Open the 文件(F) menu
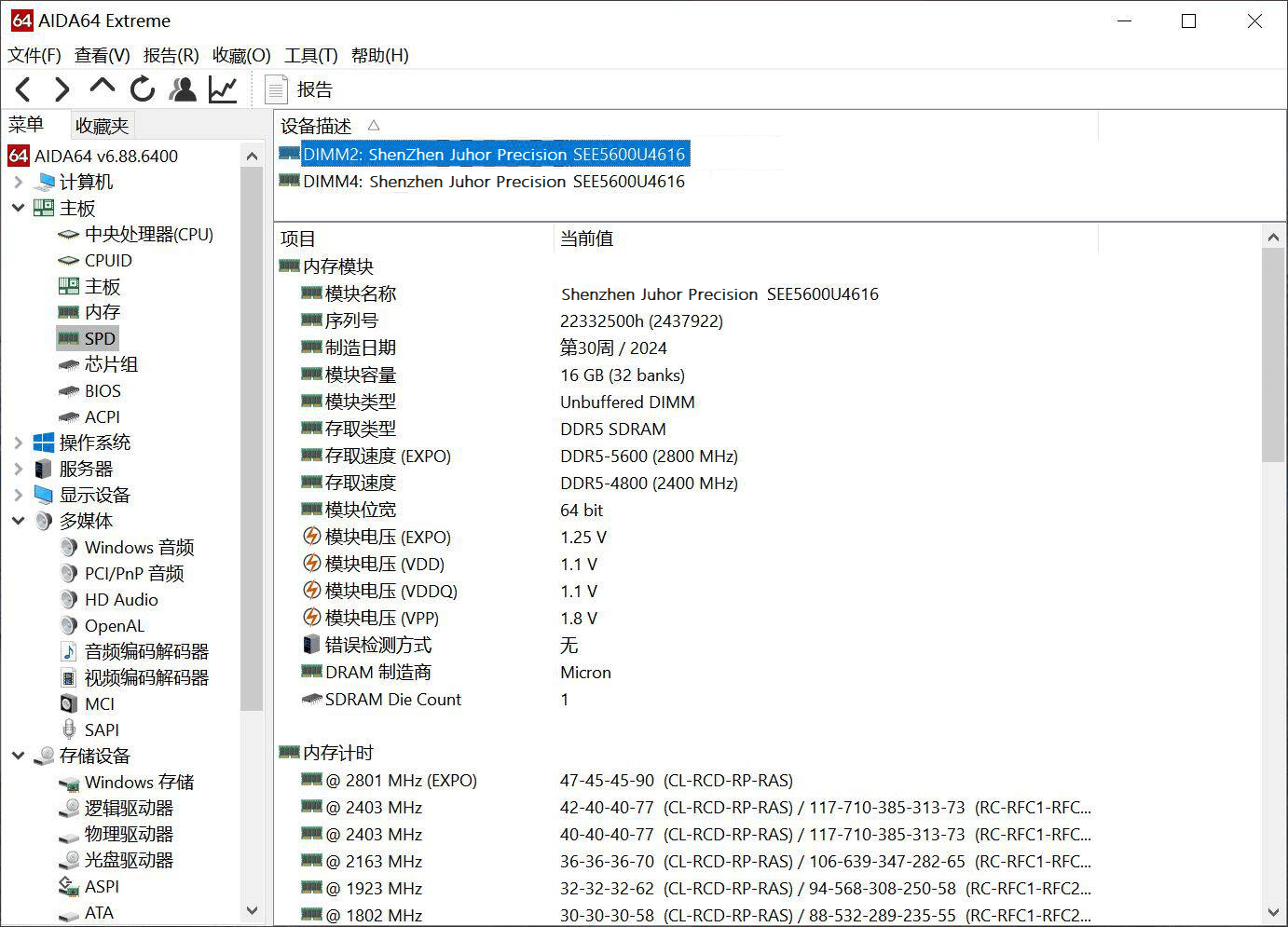This screenshot has width=1288, height=927. tap(34, 55)
